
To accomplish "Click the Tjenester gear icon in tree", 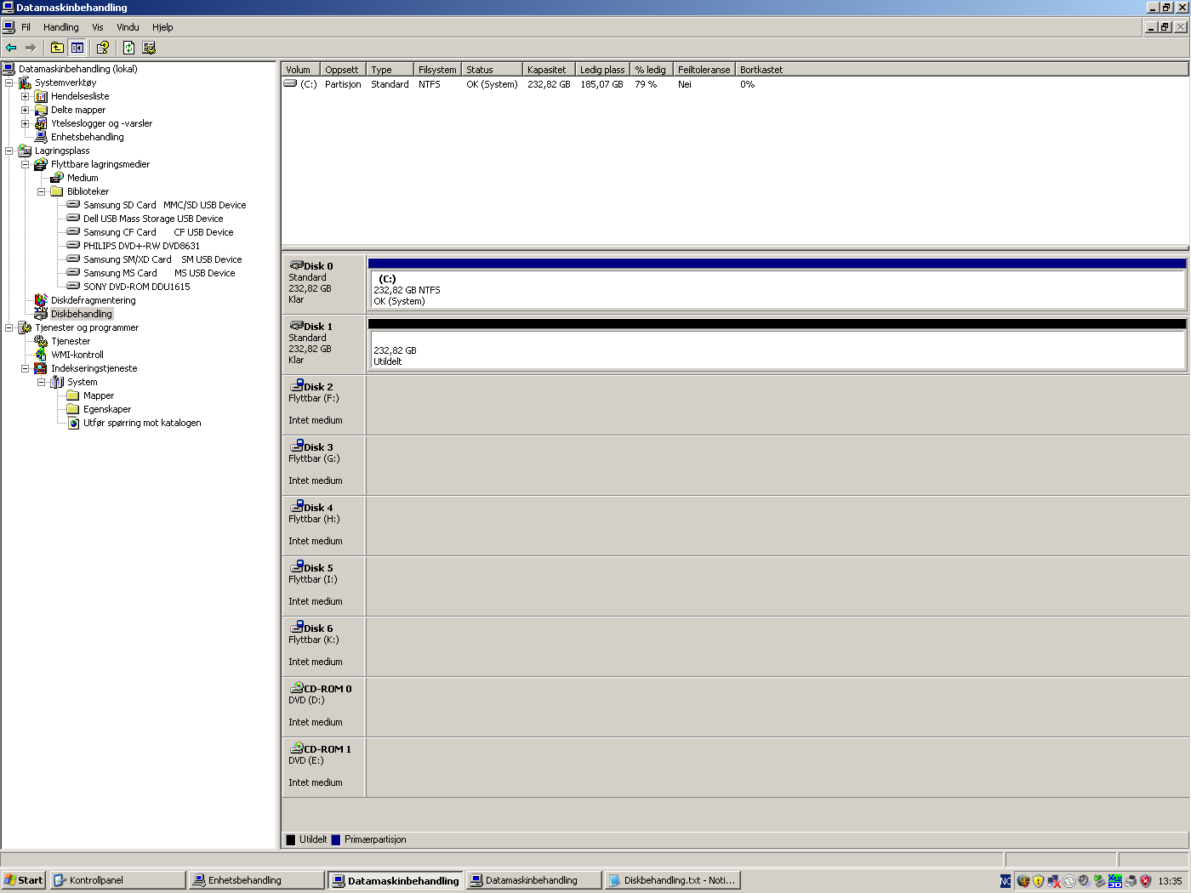I will tap(41, 341).
